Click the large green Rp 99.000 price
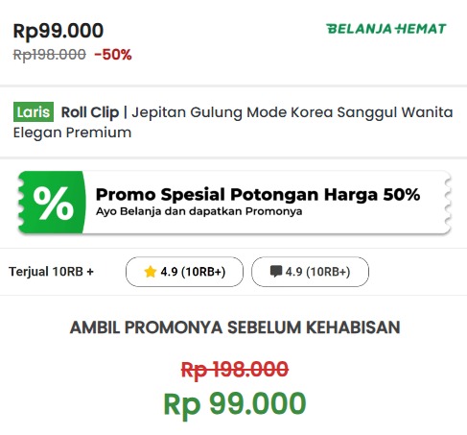The image size is (467, 435). 235,404
